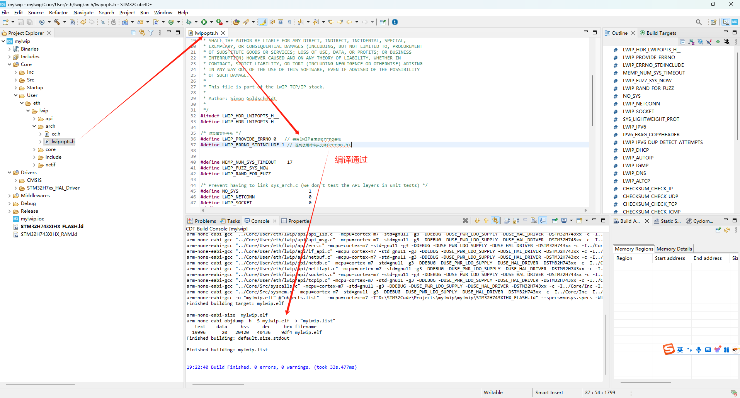Screen dimensions: 740x398
Task: Click the Build hammer icon in toolbar
Action: coord(57,22)
